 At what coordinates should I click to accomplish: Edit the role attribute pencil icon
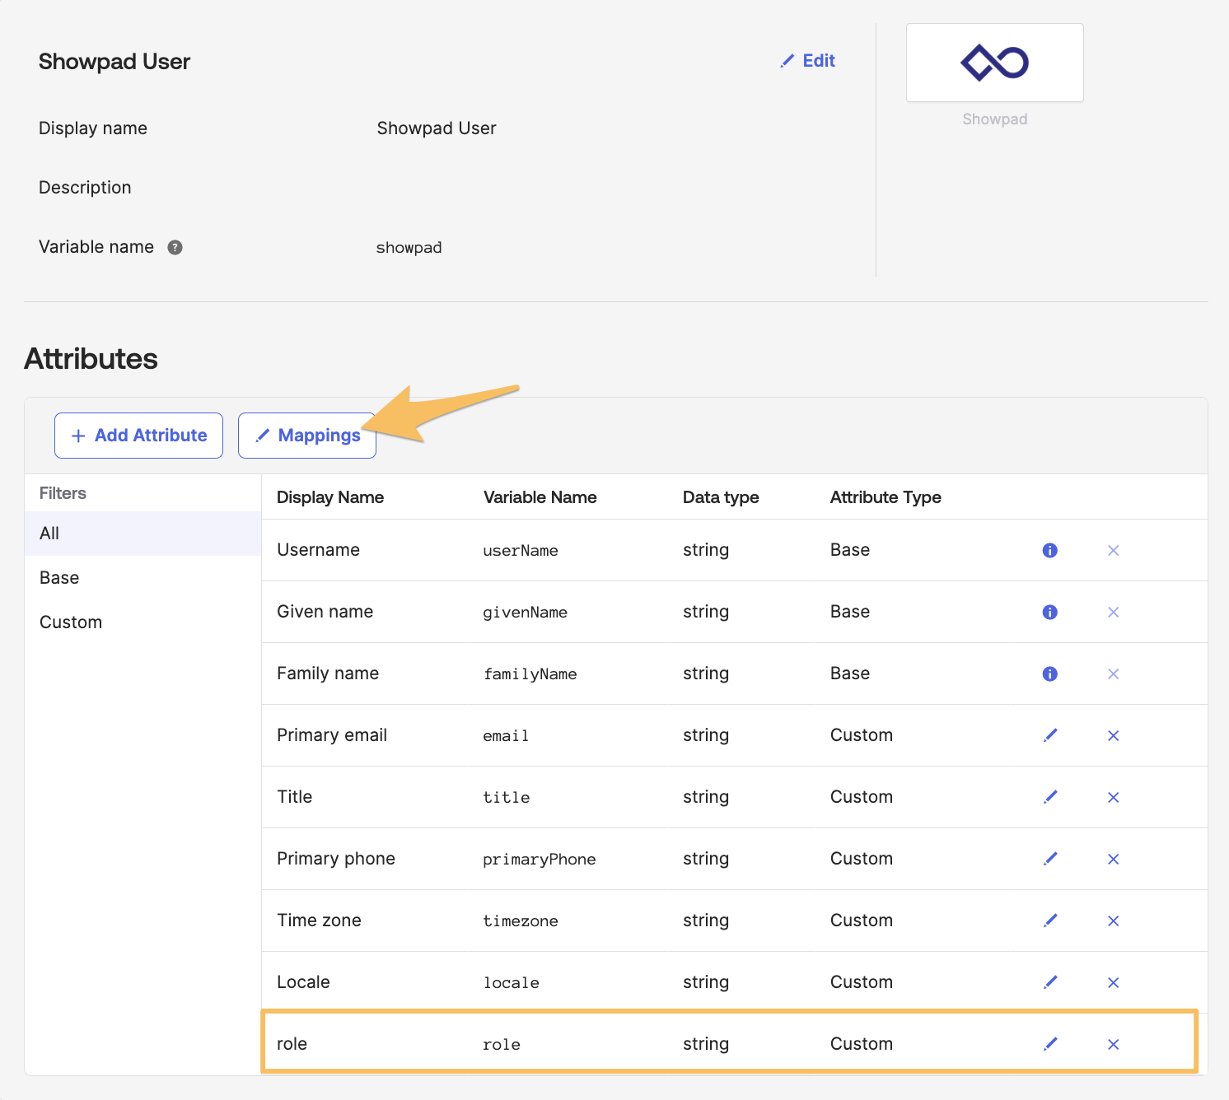click(1050, 1044)
